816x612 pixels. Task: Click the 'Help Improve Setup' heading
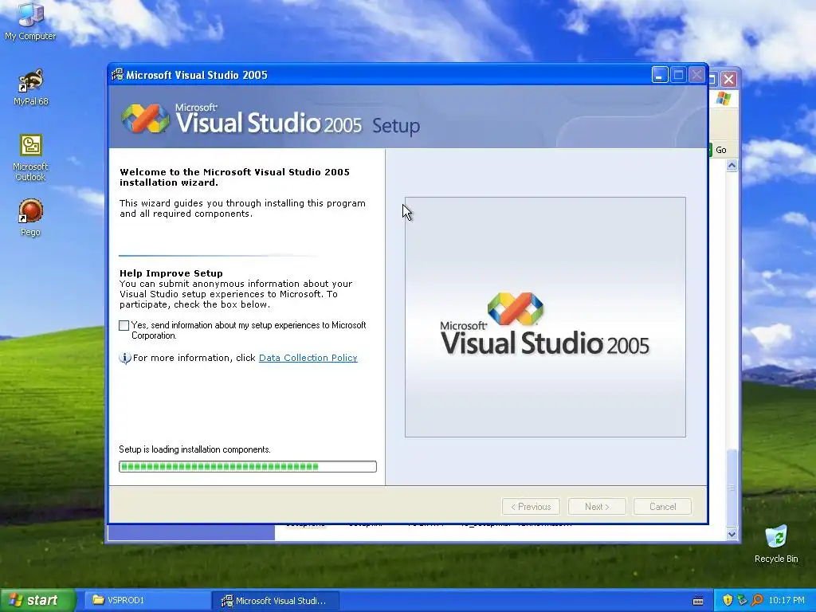pos(171,273)
